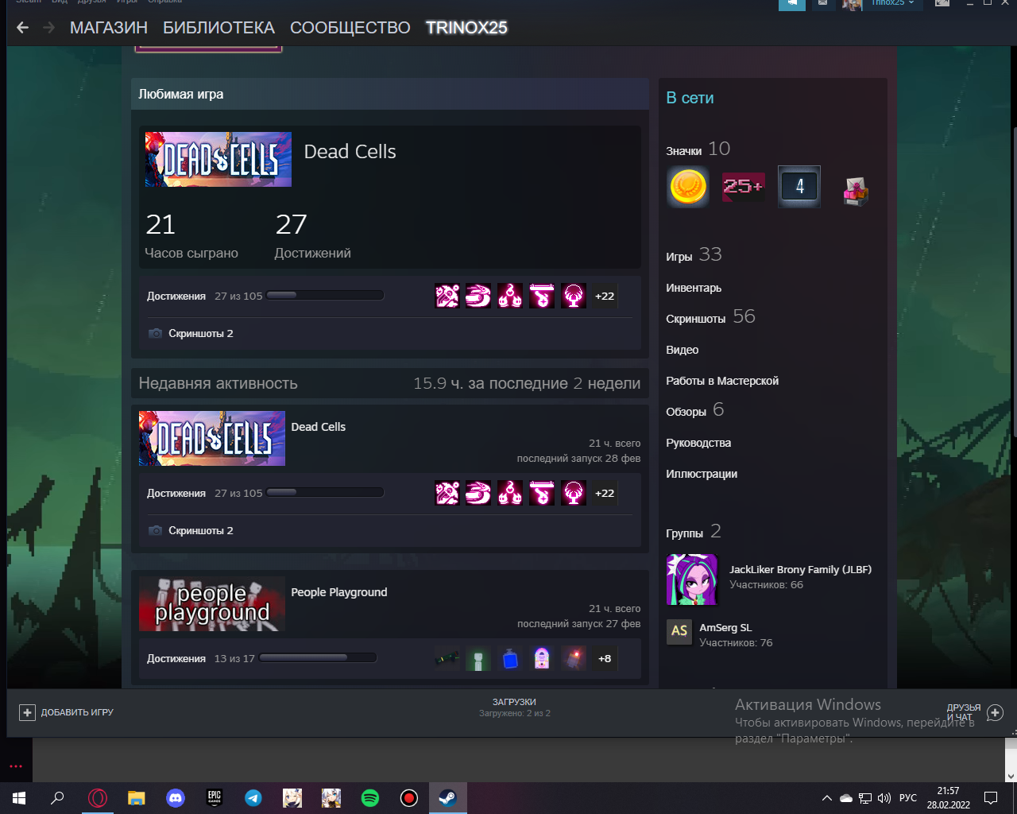
Task: Open the People Playground banner image
Action: [x=212, y=604]
